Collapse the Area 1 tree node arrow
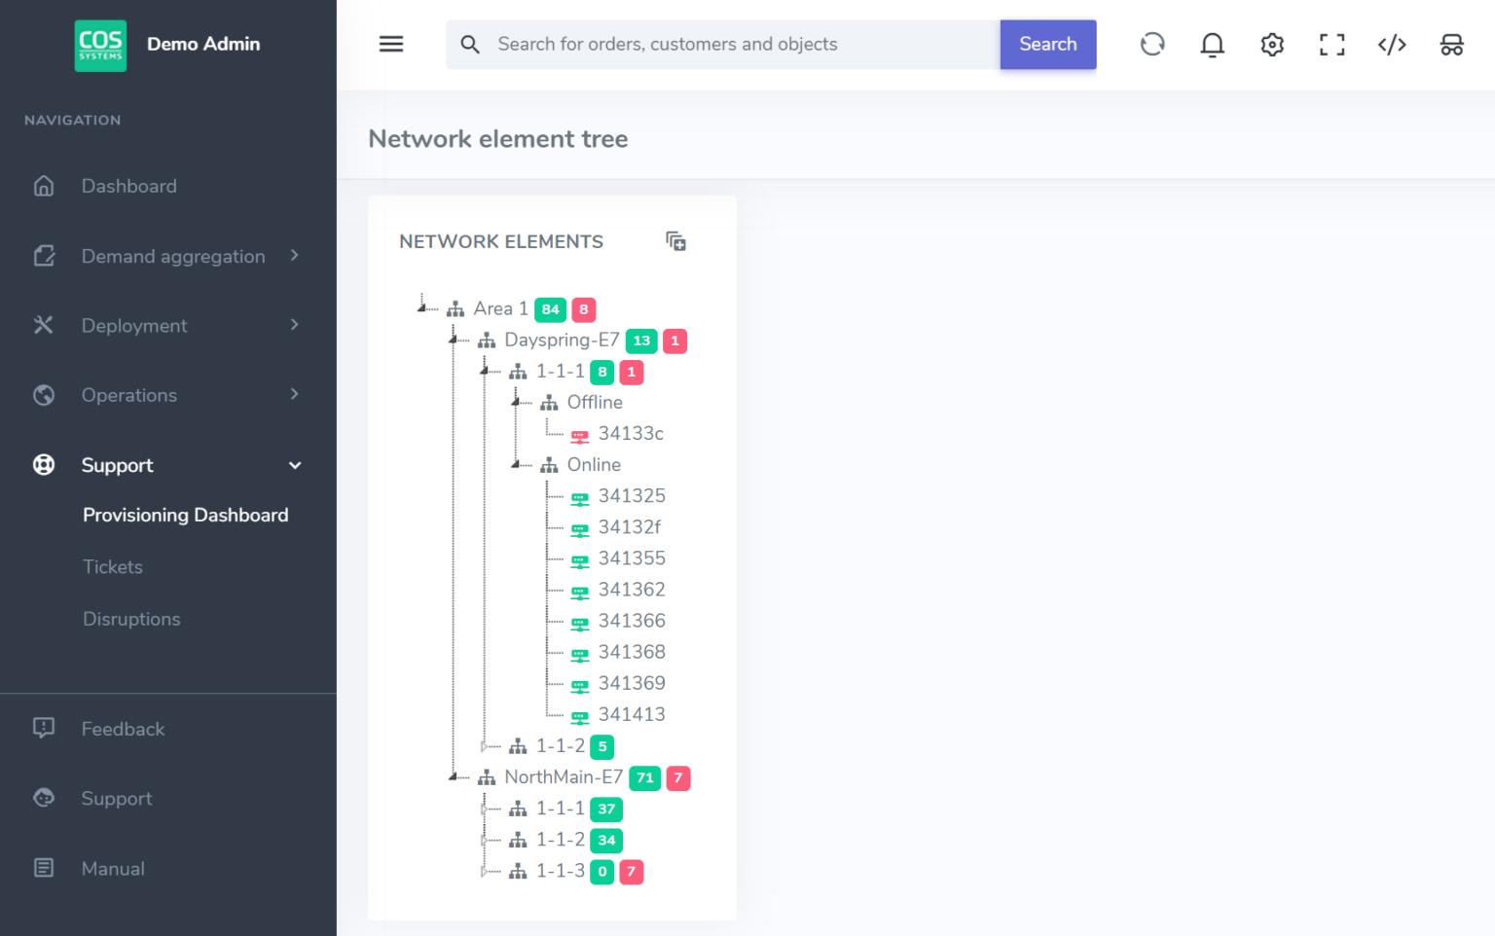The width and height of the screenshot is (1495, 936). (422, 307)
